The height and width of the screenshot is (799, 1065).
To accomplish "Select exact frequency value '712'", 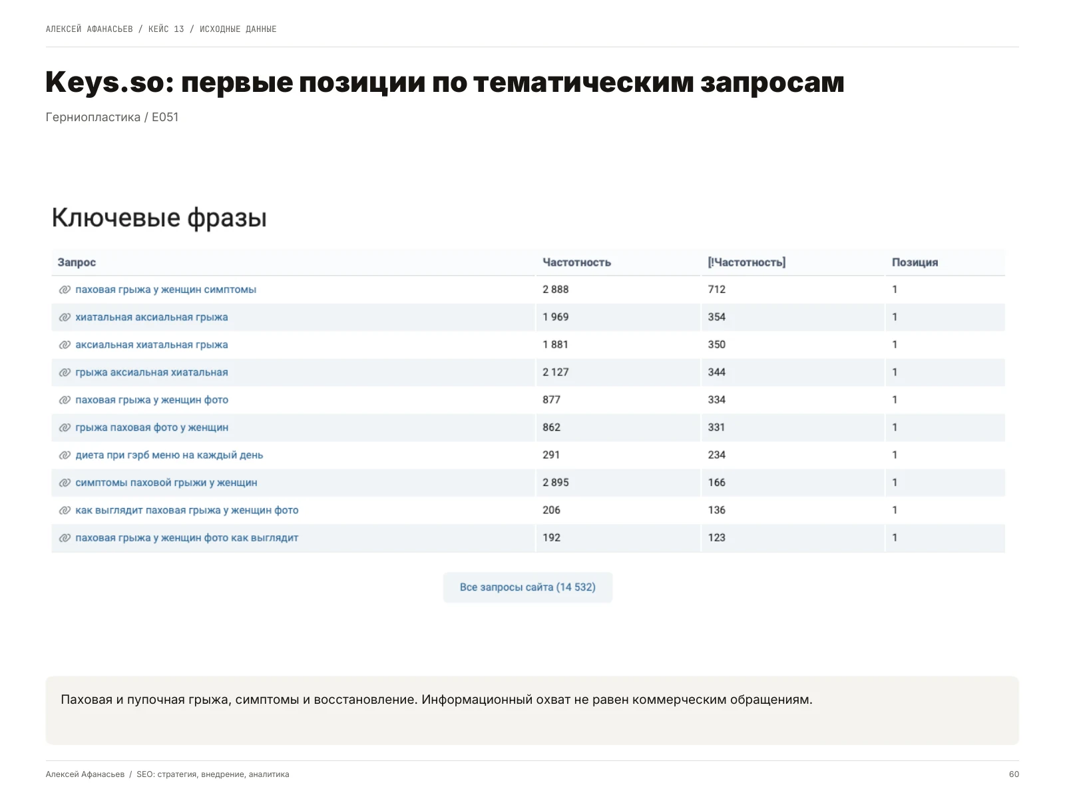I will [x=717, y=290].
